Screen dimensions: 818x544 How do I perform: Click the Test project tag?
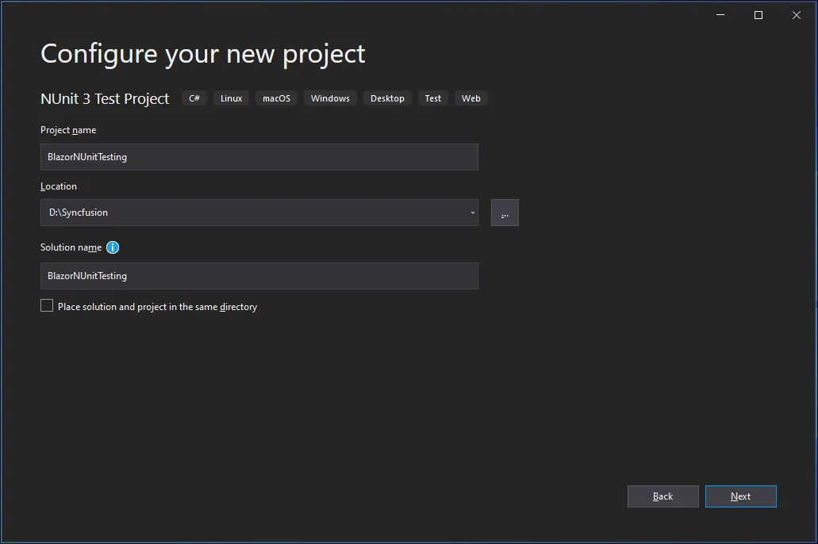click(432, 98)
